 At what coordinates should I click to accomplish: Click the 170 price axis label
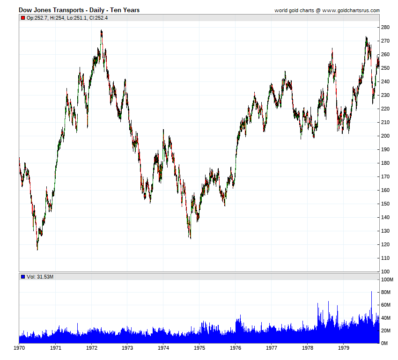[385, 176]
